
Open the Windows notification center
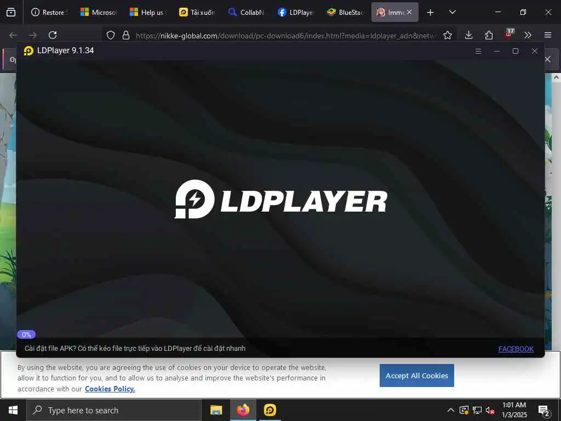click(544, 411)
